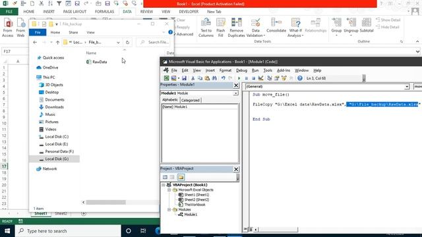This screenshot has width=422, height=237.
Task: Open VBA Help question mark icon
Action: (300, 78)
